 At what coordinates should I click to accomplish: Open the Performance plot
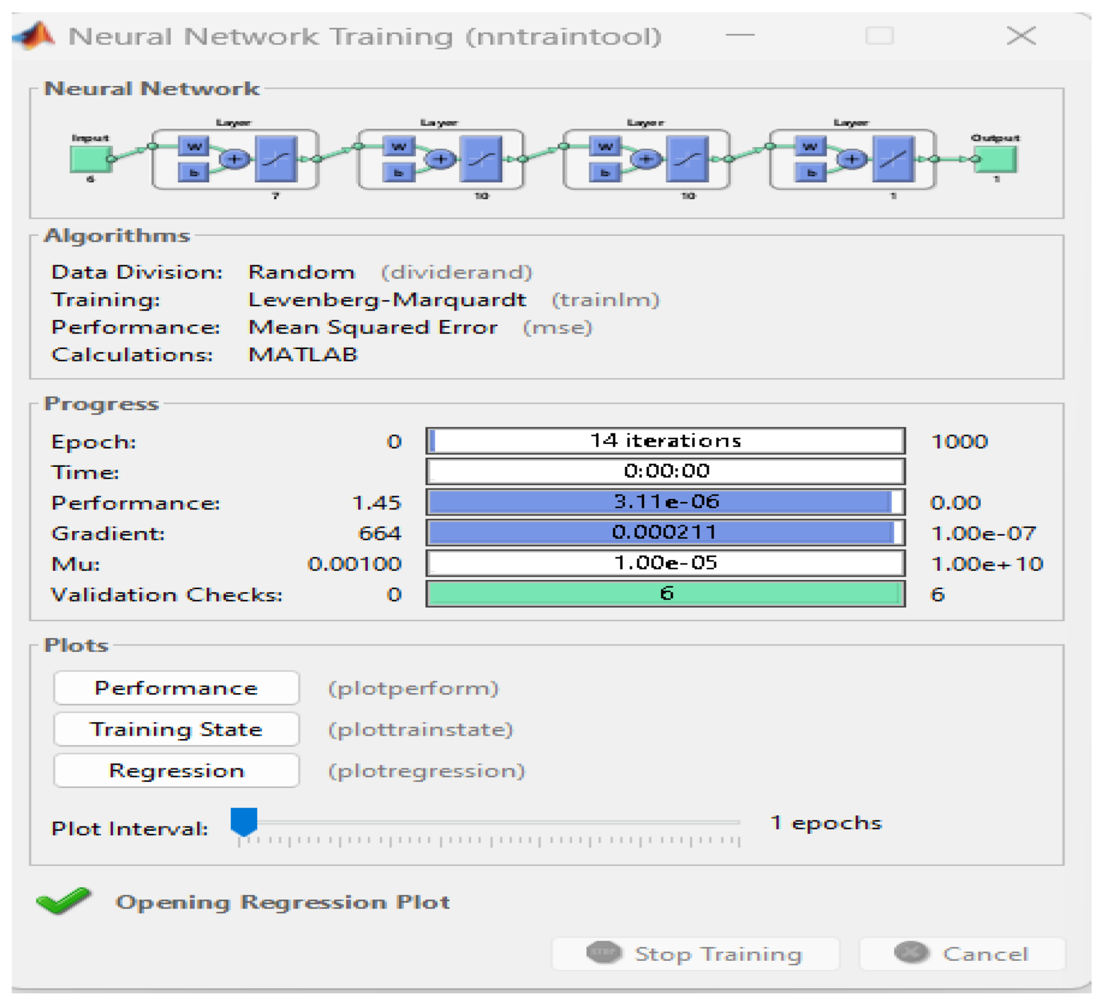(176, 688)
